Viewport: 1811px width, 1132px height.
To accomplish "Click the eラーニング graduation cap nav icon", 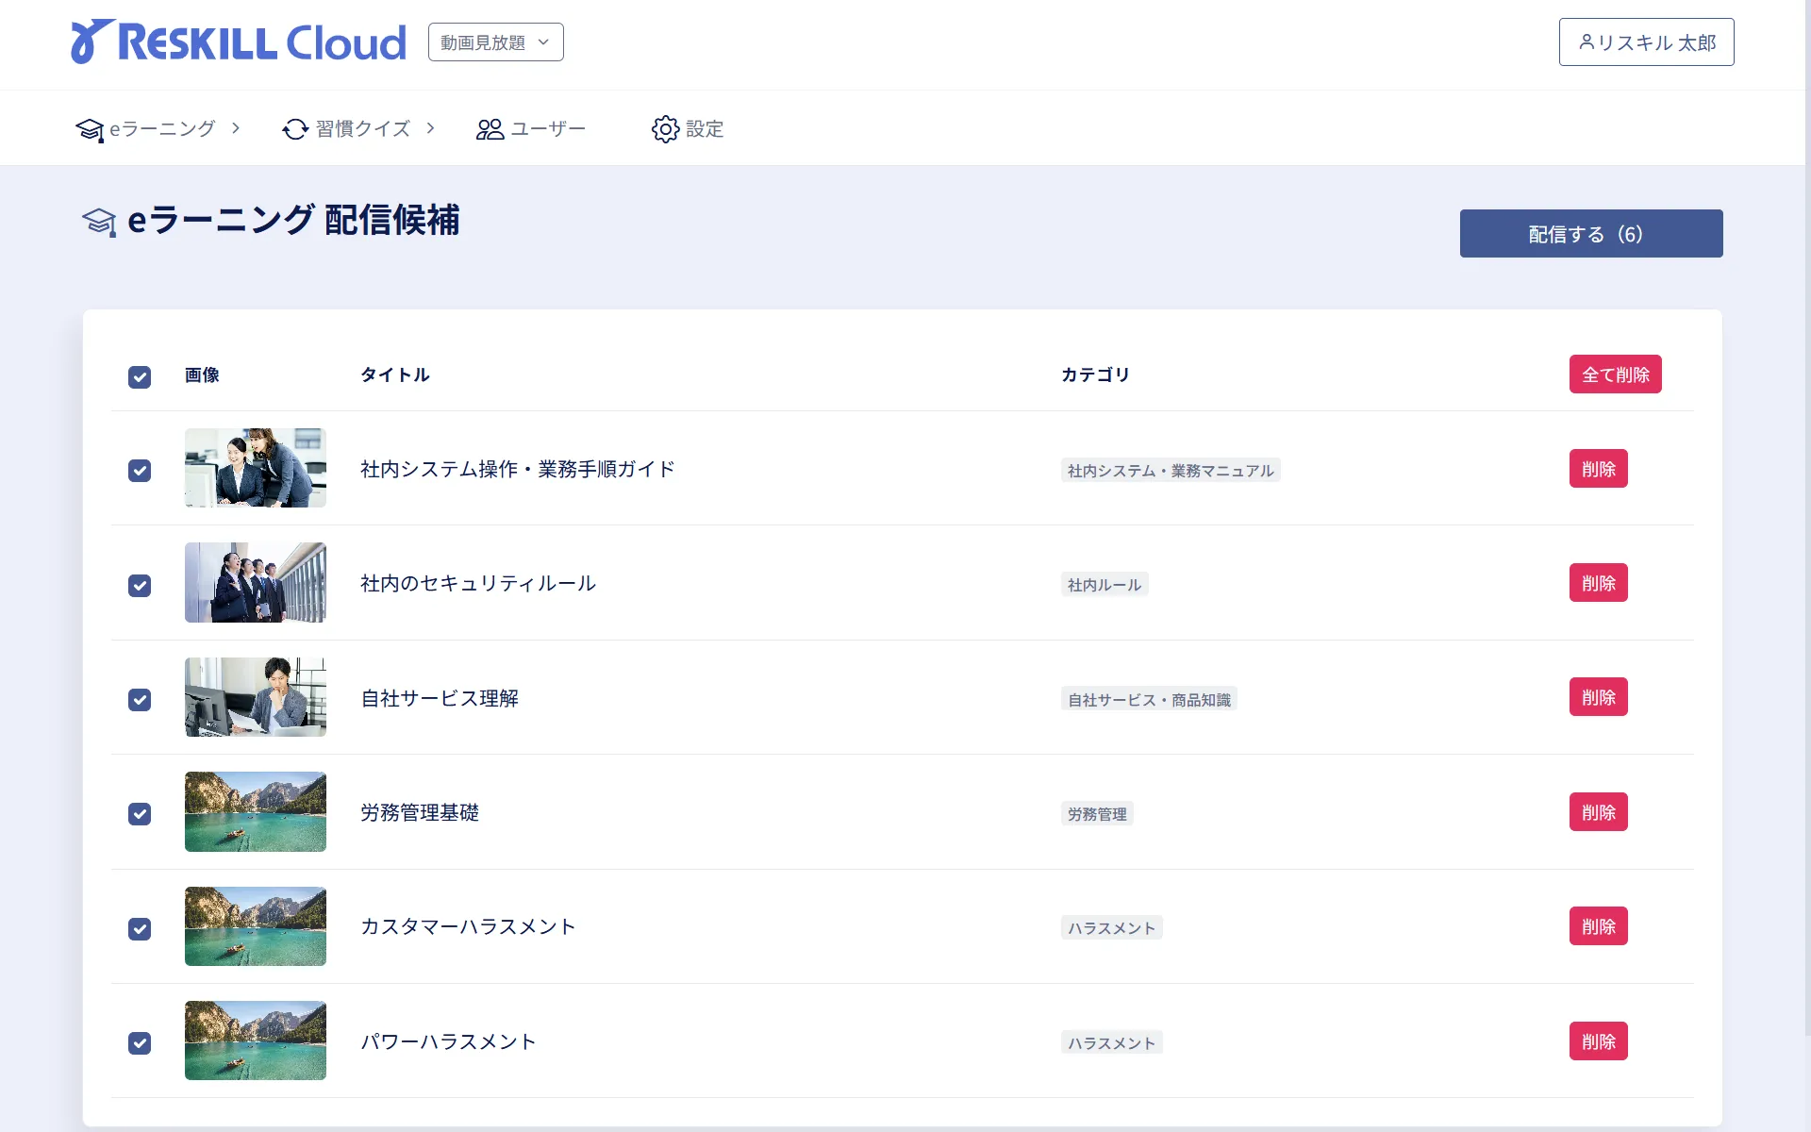I will tap(90, 130).
